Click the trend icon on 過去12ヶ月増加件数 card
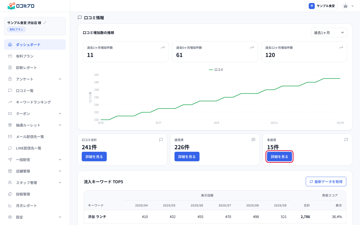 coord(341,47)
